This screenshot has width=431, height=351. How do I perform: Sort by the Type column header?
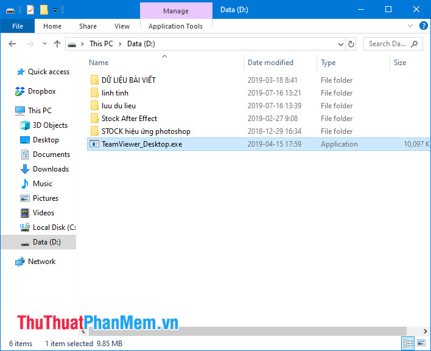pyautogui.click(x=353, y=63)
